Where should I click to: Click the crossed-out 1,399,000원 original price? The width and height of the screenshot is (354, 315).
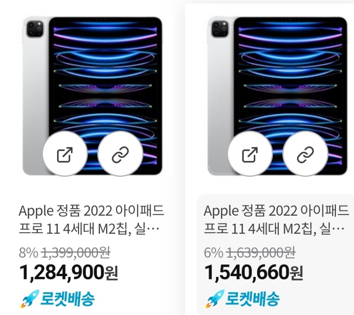(76, 252)
